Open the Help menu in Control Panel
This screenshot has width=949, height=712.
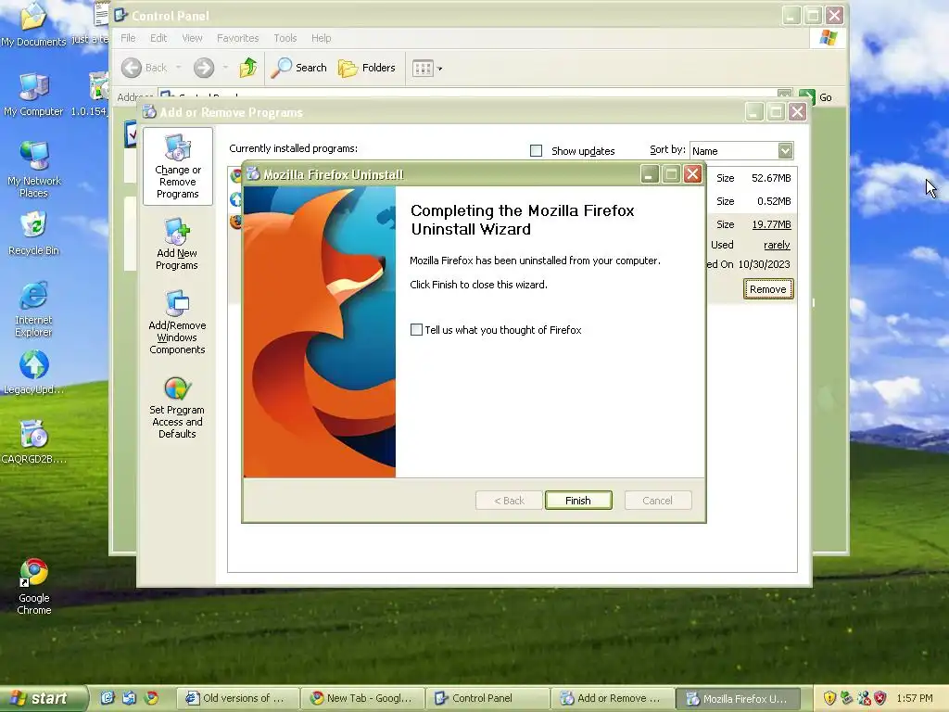click(x=322, y=37)
